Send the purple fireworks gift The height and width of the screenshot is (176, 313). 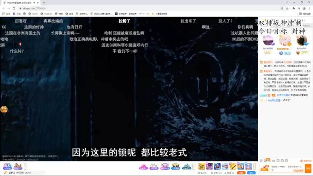click(x=209, y=166)
